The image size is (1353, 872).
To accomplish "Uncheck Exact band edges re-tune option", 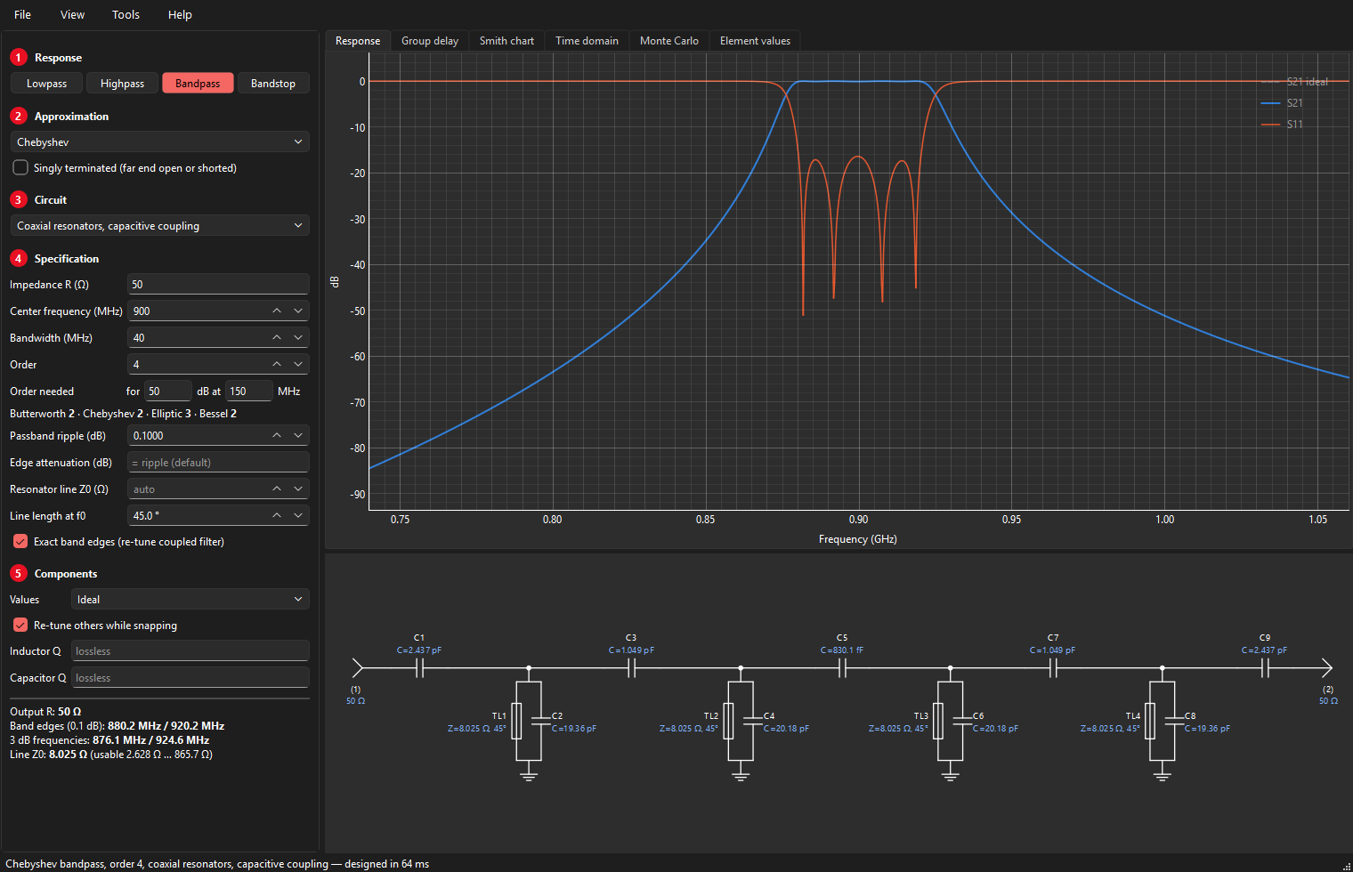I will 20,541.
